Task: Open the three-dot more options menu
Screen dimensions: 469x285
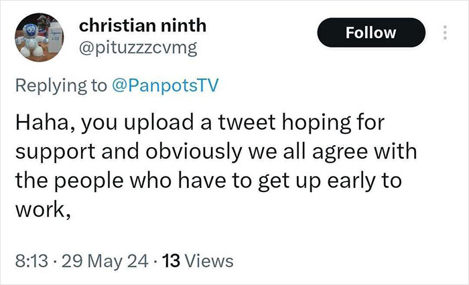Action: point(444,32)
